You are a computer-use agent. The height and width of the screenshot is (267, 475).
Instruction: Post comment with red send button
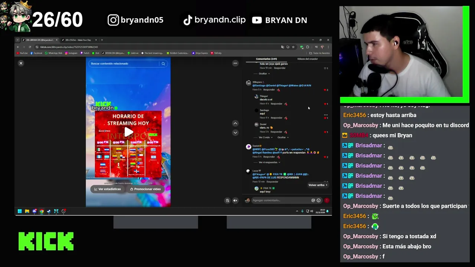(327, 200)
